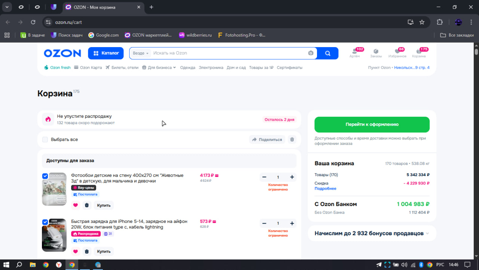The image size is (479, 270).
Task: Check the Выбрать все checkbox
Action: (45, 139)
